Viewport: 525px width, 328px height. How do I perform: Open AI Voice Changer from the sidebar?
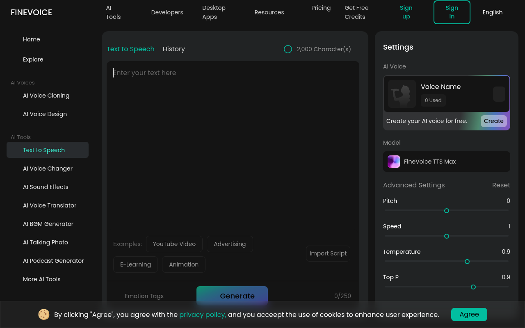tap(48, 169)
